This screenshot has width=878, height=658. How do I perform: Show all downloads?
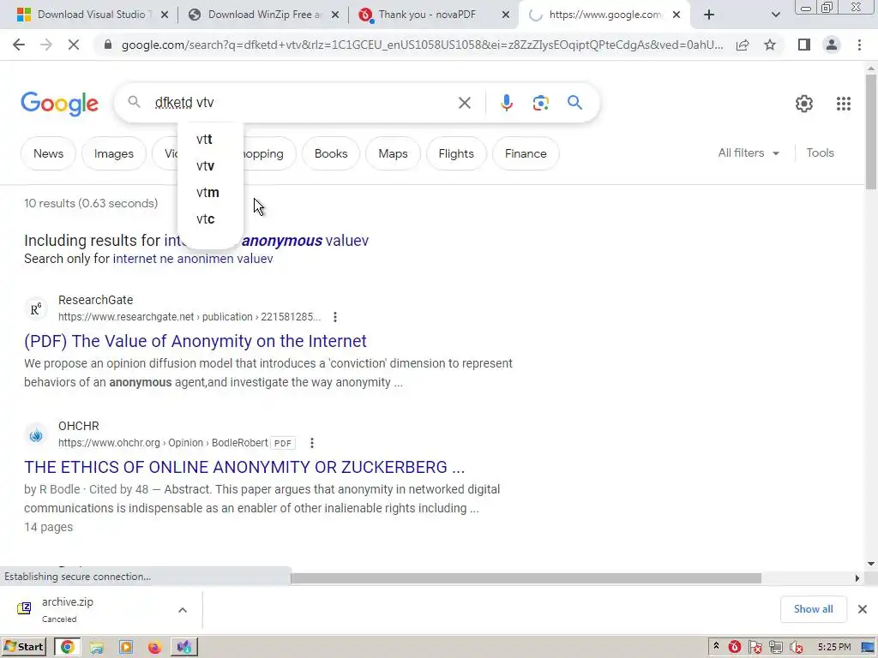[813, 609]
